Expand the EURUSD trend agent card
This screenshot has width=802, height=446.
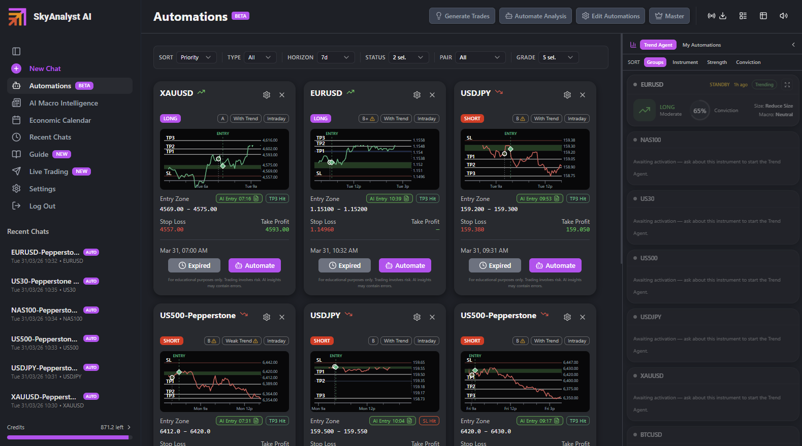(787, 85)
